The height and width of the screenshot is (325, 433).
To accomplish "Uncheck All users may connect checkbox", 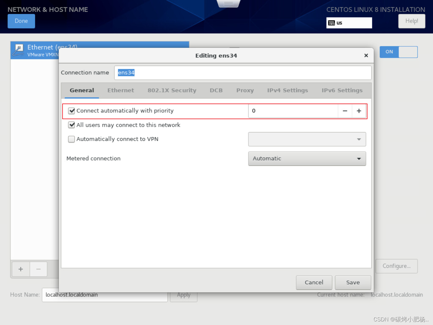I will click(72, 125).
